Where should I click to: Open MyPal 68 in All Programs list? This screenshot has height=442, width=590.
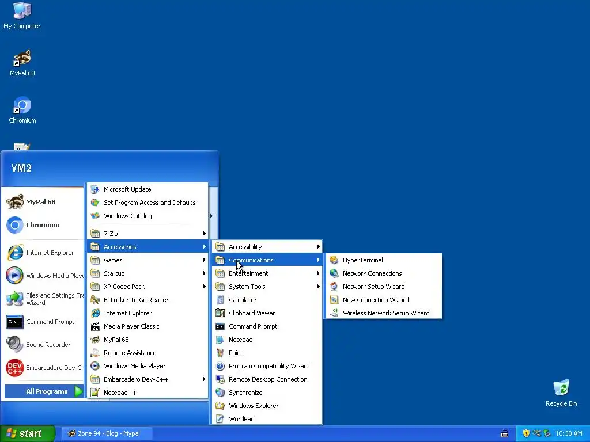[147, 340]
